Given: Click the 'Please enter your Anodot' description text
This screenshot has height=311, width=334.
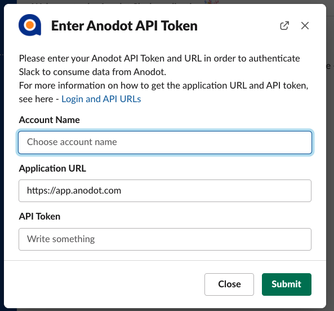Looking at the screenshot, I should (x=159, y=58).
